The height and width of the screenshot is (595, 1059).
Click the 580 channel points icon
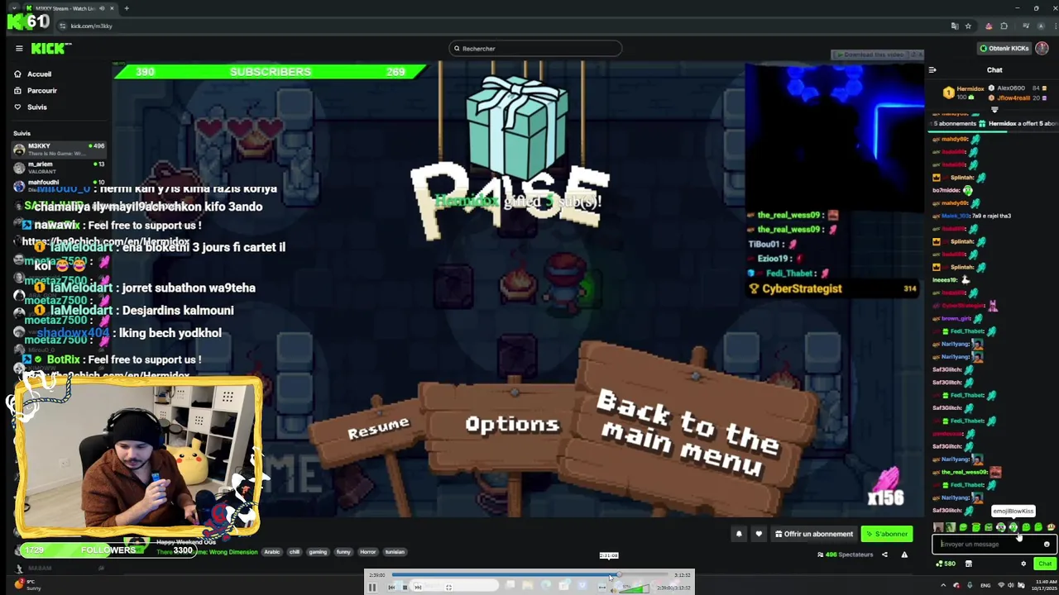point(946,564)
